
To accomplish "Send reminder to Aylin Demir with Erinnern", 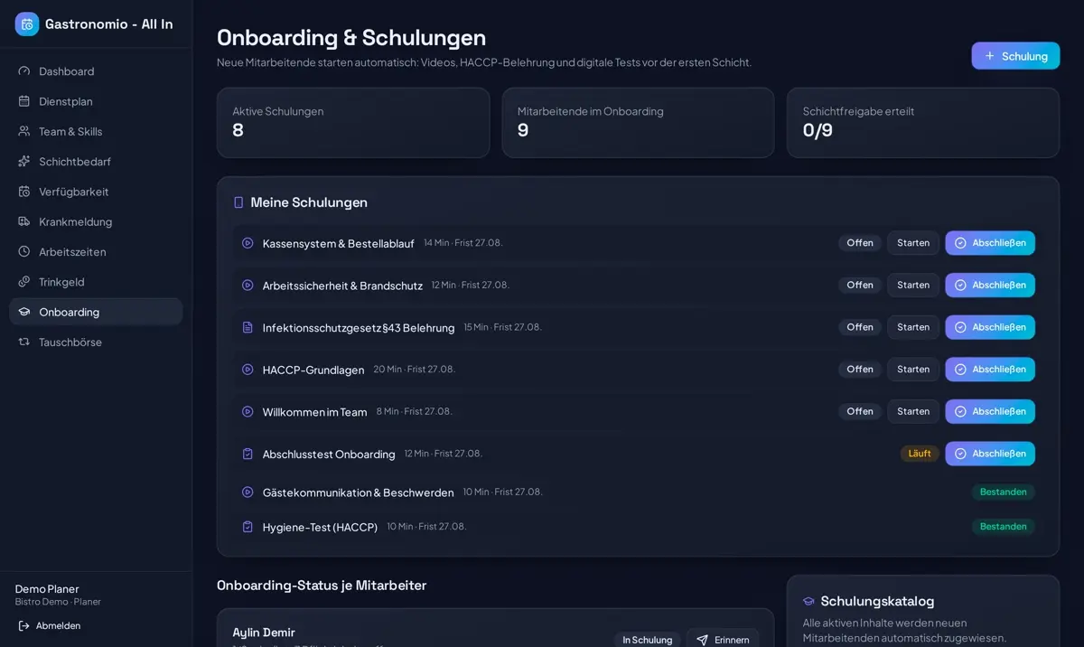I will (x=723, y=640).
